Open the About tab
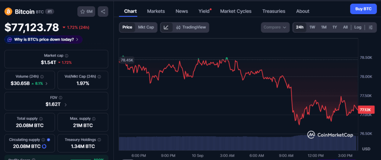 pyautogui.click(x=303, y=11)
